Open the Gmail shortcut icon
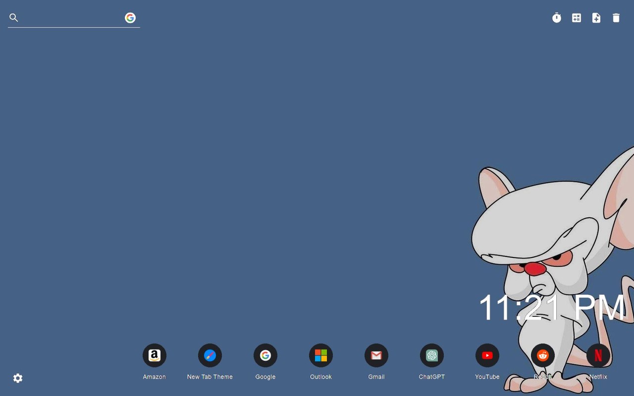This screenshot has width=634, height=396. pos(376,355)
